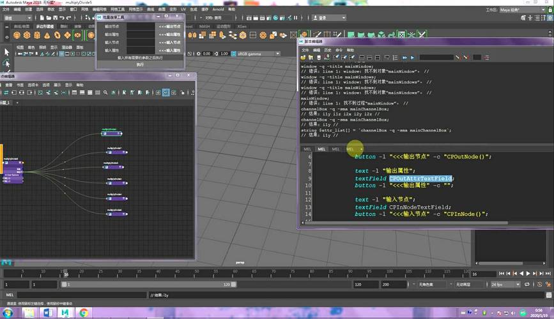Click the 输出属性 text input field
This screenshot has width=554, height=319.
[141, 34]
